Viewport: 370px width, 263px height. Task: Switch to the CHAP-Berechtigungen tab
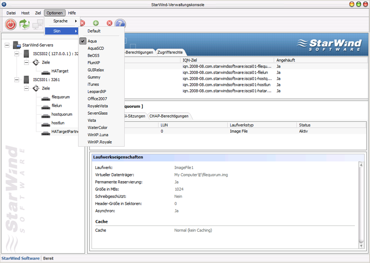coord(169,116)
